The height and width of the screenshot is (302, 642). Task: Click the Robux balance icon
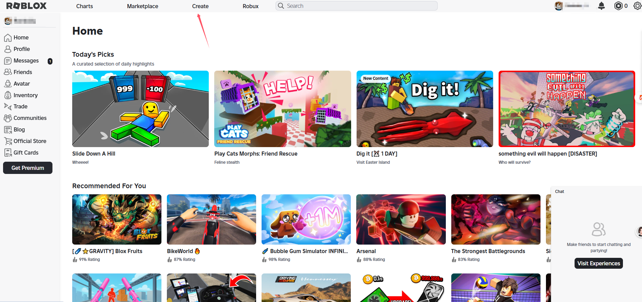(618, 6)
